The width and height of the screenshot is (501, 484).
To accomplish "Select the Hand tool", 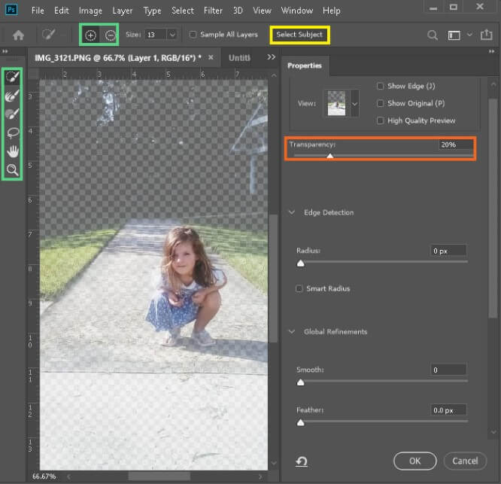I will [x=12, y=151].
